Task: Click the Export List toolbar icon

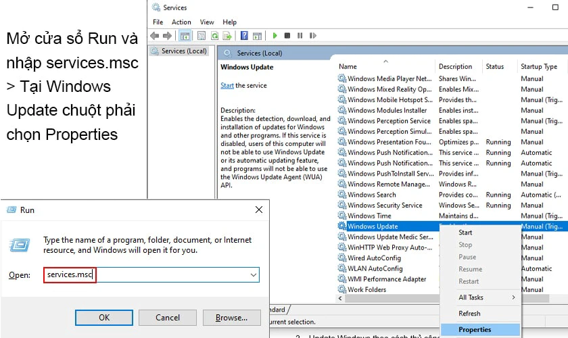Action: (x=227, y=36)
